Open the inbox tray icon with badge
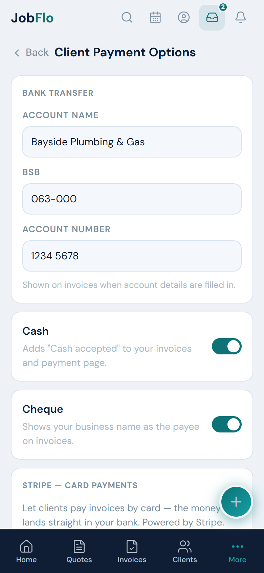264x573 pixels. (212, 18)
